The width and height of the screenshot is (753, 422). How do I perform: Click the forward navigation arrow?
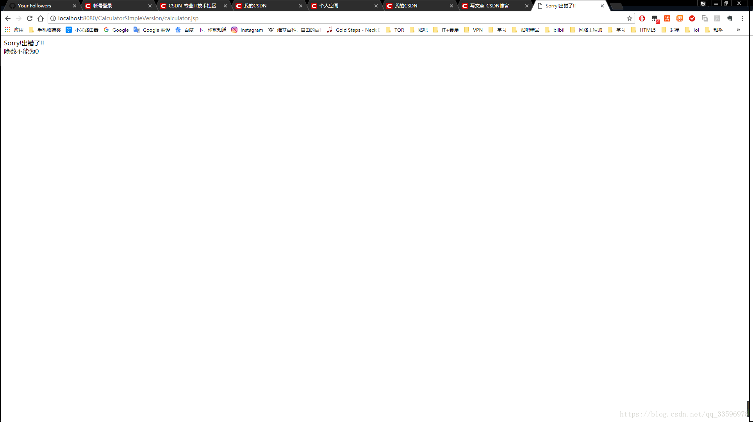(19, 18)
